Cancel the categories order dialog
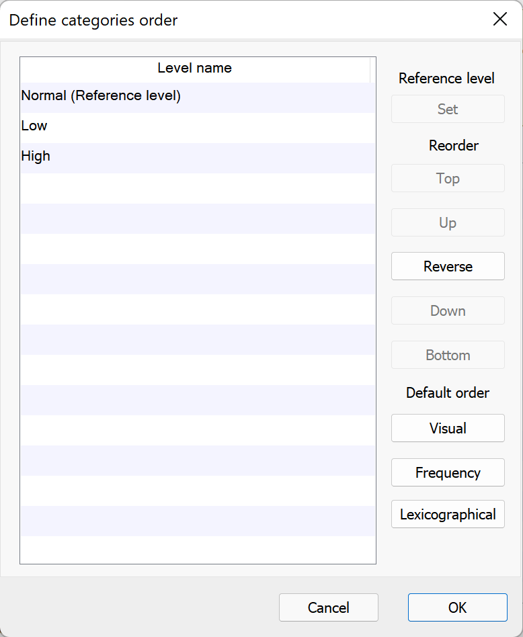 328,608
